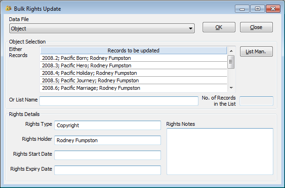This screenshot has height=188, width=285.
Task: Click the Bulk Rights Update title bar icon
Action: pos(8,8)
